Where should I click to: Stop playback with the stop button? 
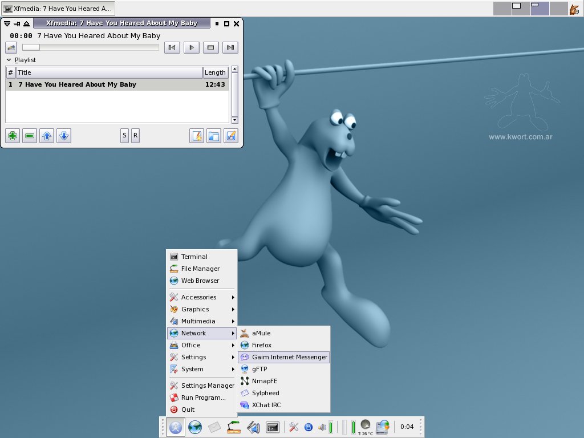point(211,47)
